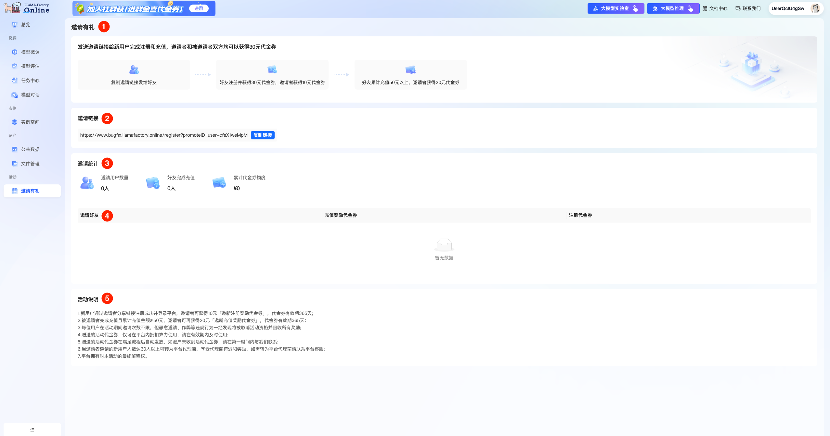Click the user avatar image
This screenshot has width=830, height=436.
pos(815,8)
